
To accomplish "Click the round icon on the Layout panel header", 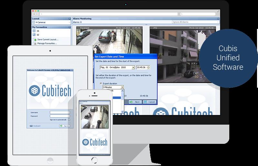I will [69, 19].
